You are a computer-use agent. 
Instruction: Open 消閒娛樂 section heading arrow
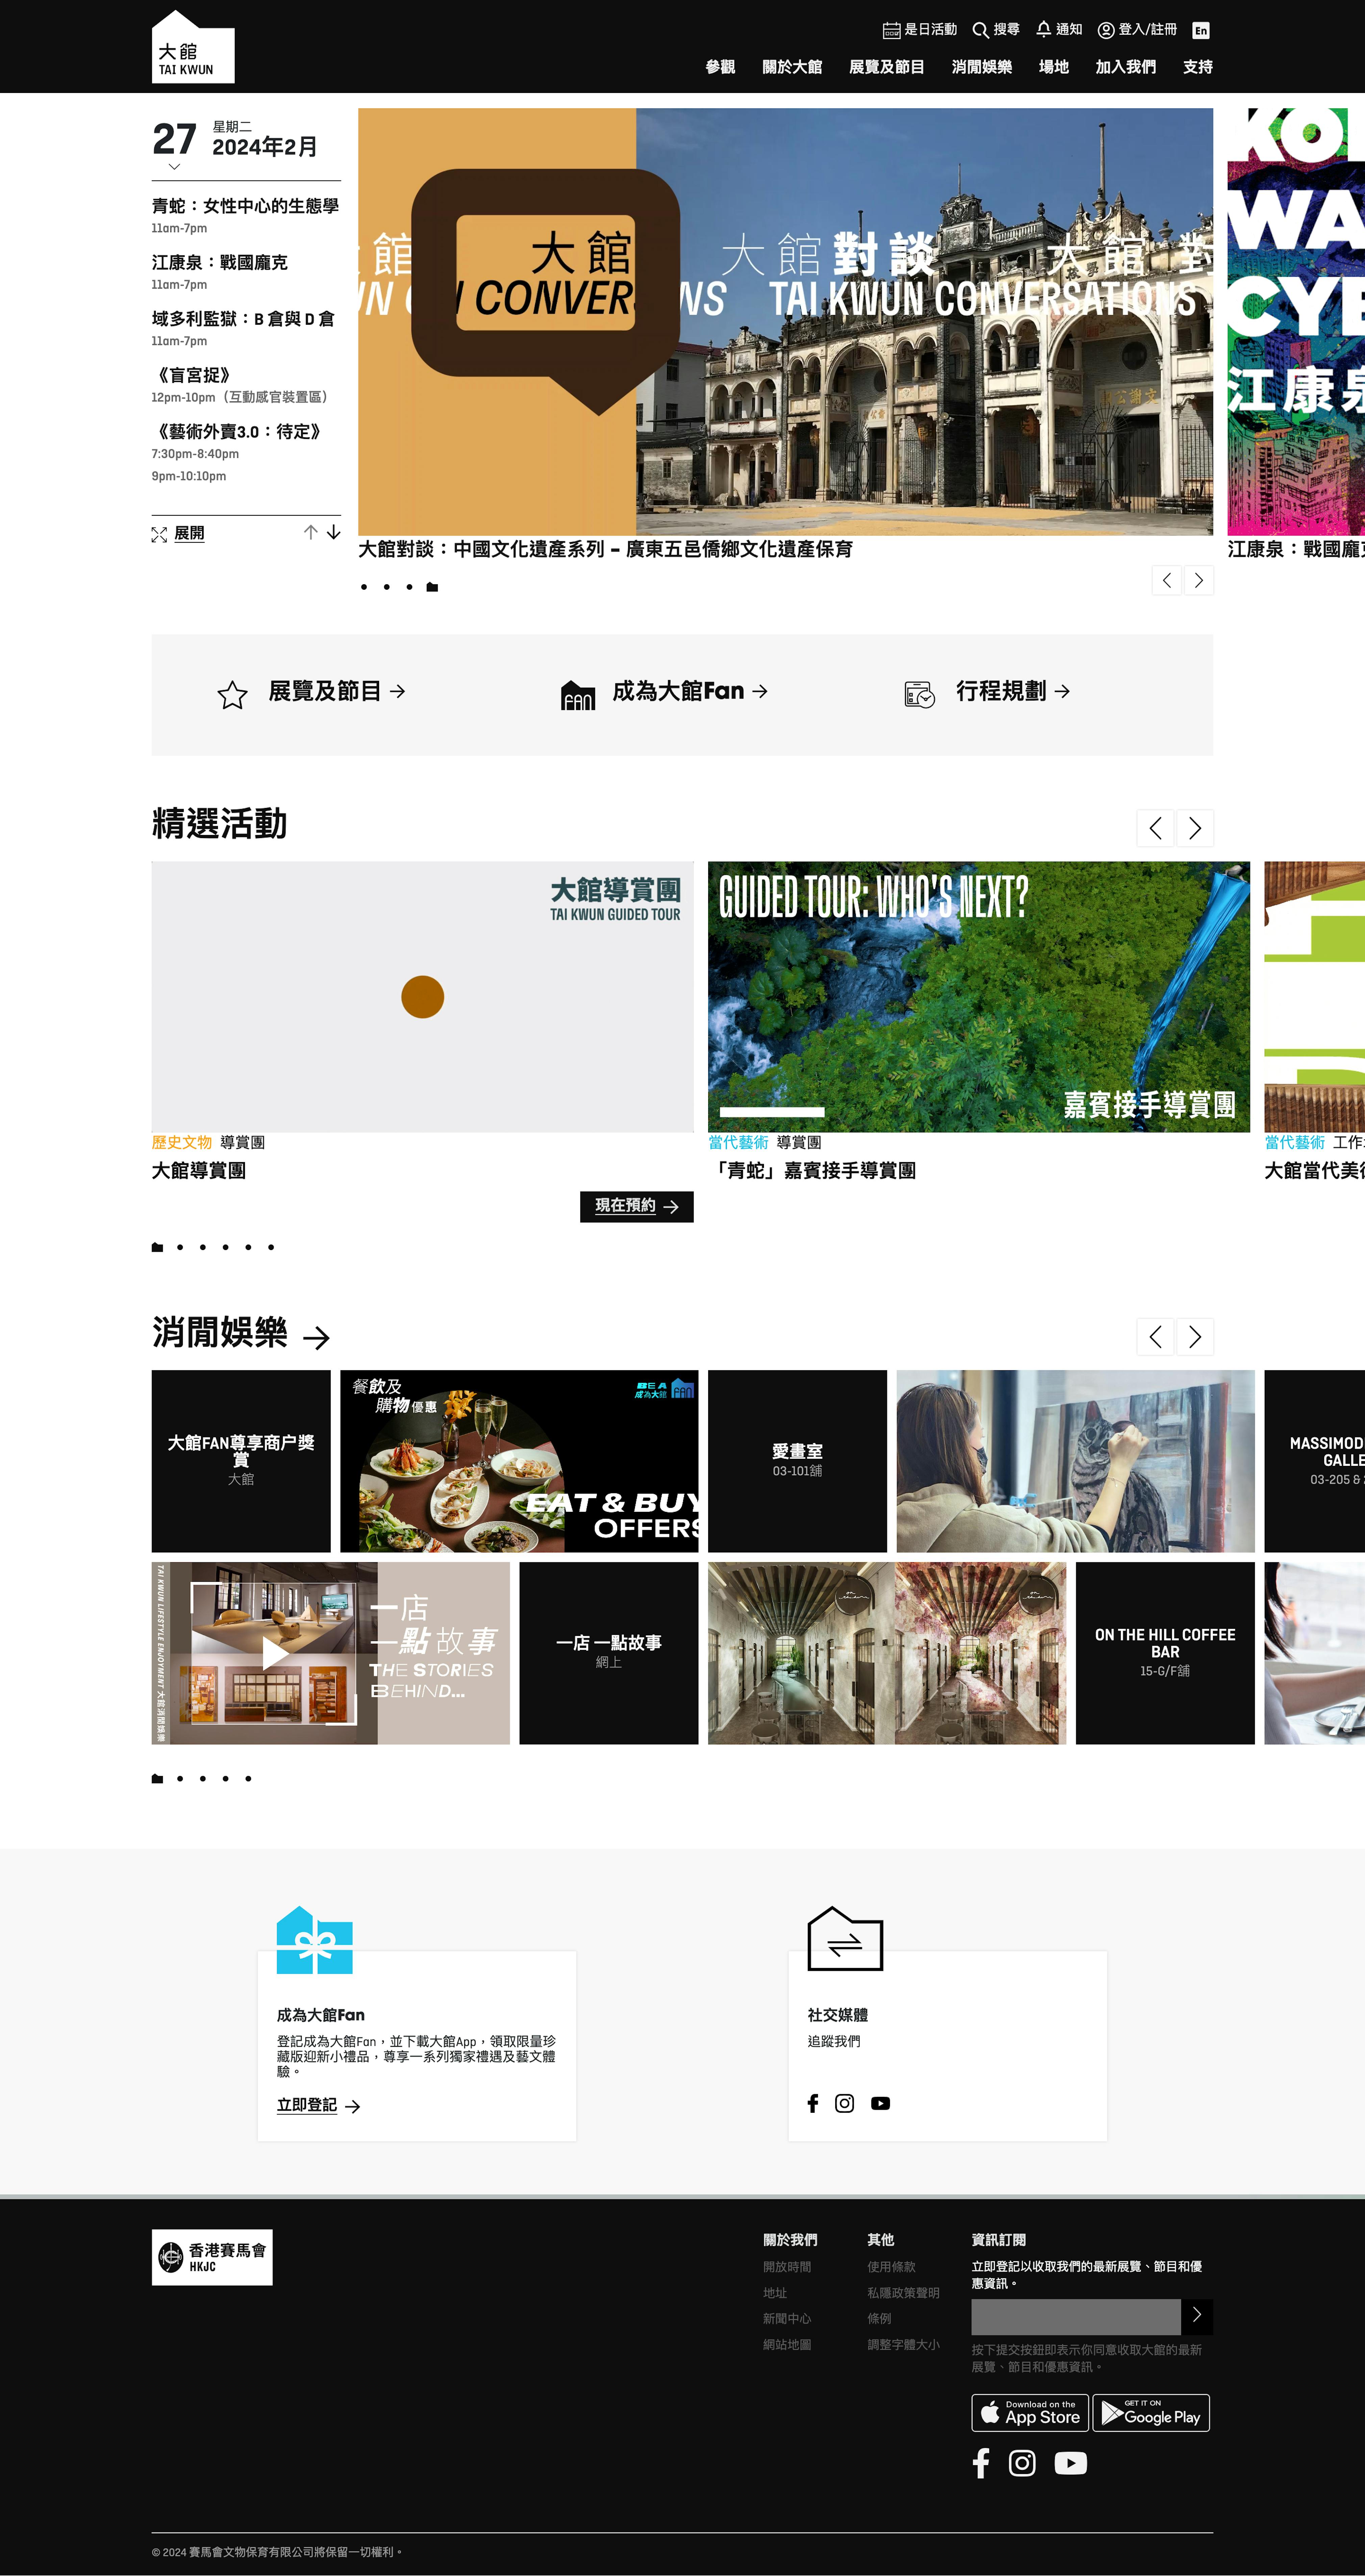(316, 1337)
